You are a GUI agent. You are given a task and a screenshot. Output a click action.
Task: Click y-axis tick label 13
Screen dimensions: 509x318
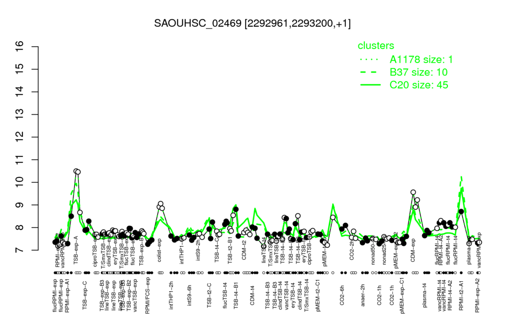point(19,115)
